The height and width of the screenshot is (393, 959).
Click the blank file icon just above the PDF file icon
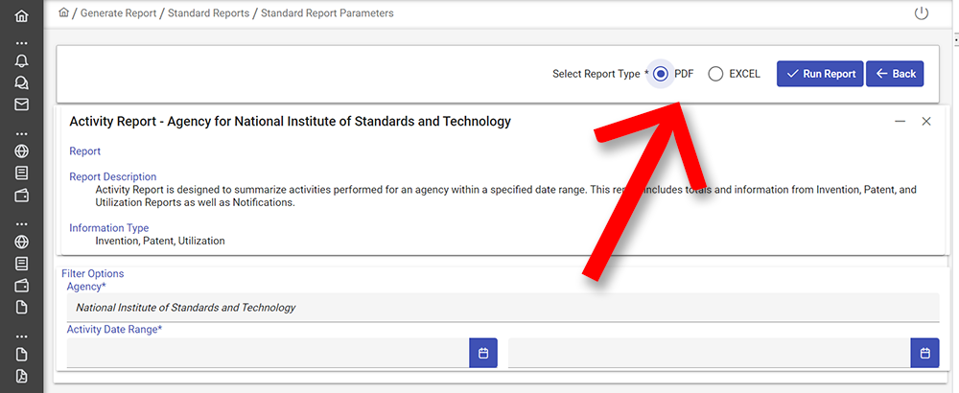(x=21, y=354)
